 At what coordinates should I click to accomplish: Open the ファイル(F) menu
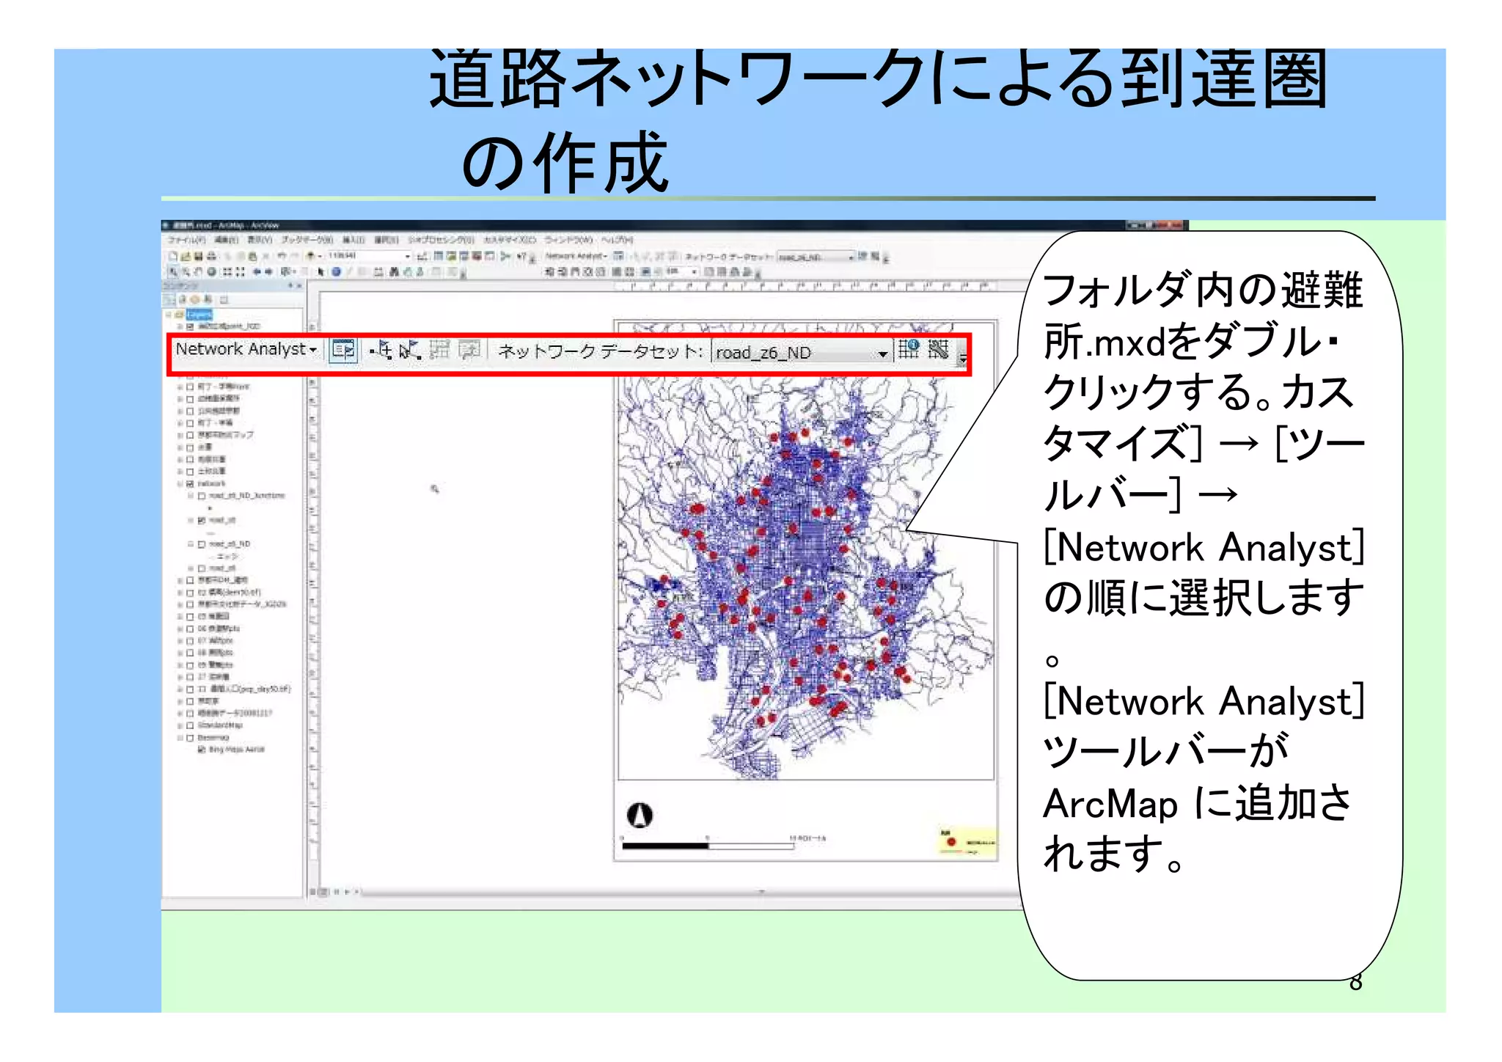(x=186, y=240)
